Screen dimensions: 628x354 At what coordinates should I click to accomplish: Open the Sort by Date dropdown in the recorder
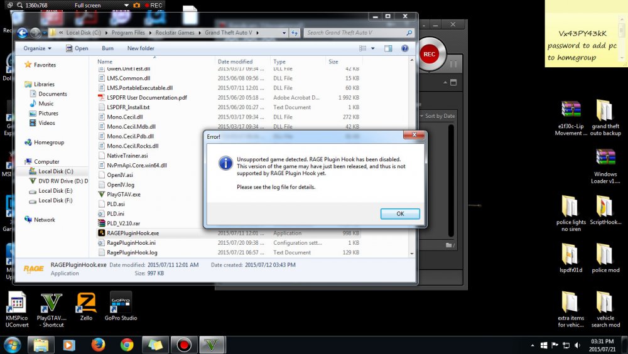pos(437,116)
